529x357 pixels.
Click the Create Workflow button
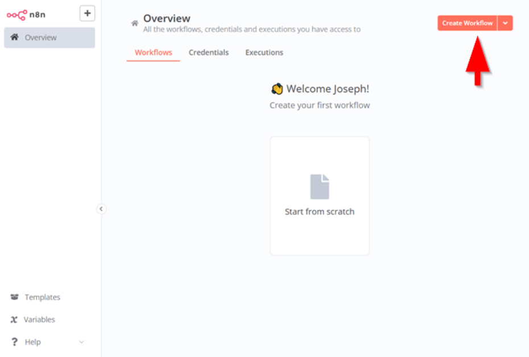click(x=467, y=23)
